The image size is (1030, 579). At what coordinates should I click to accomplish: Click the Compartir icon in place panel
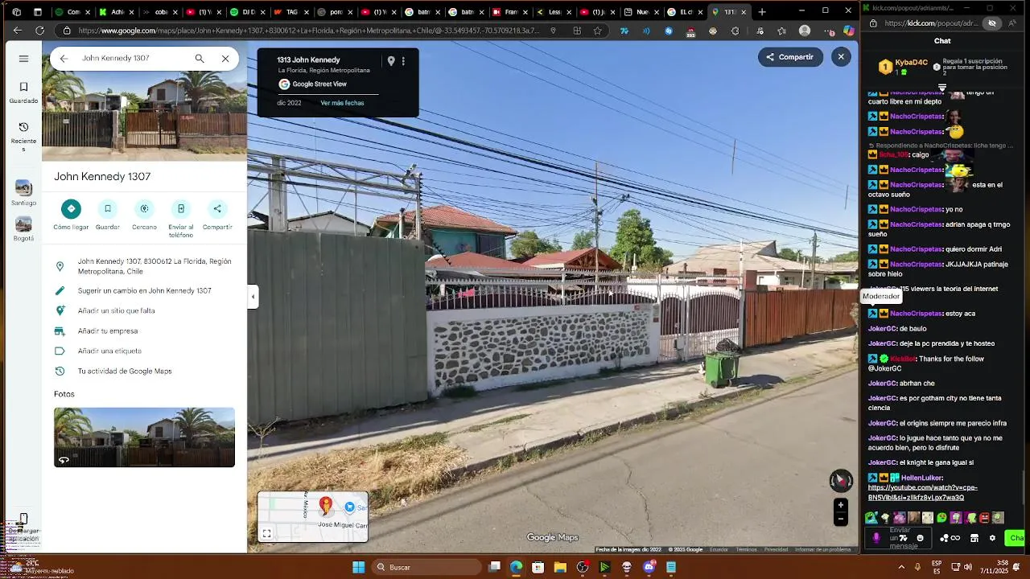[x=217, y=208]
